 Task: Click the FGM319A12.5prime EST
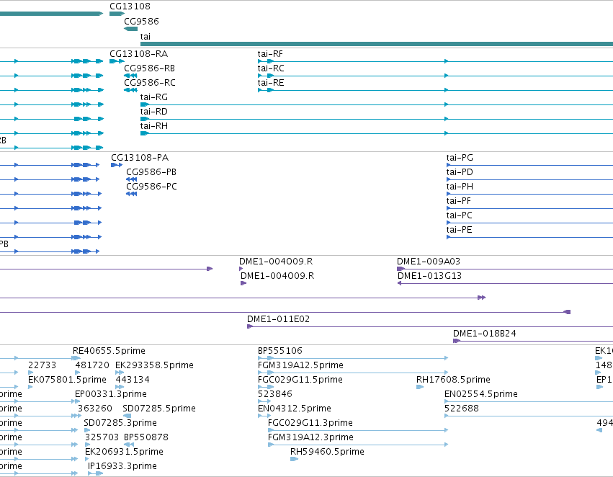(300, 365)
